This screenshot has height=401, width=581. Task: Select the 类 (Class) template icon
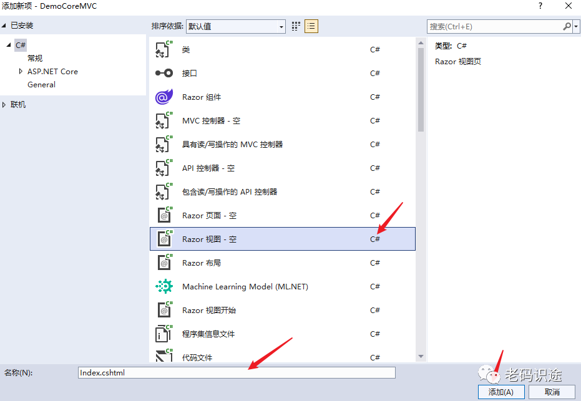[164, 49]
